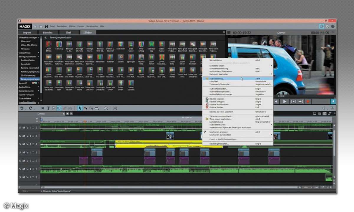Toggle the lock on track 5
Screen dimensions: 354x212
click(27, 153)
